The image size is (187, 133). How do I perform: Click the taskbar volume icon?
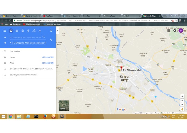coord(169,117)
